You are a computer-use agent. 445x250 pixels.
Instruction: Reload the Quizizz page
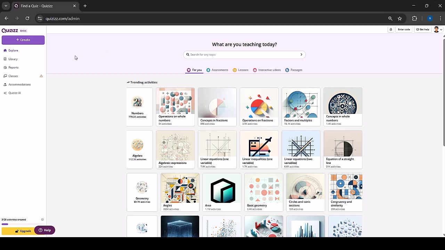tap(27, 18)
